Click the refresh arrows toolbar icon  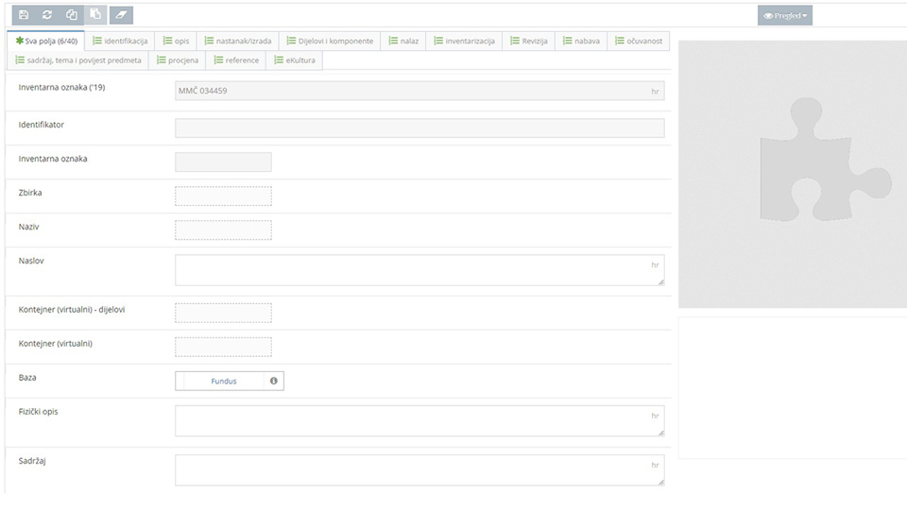coord(47,15)
